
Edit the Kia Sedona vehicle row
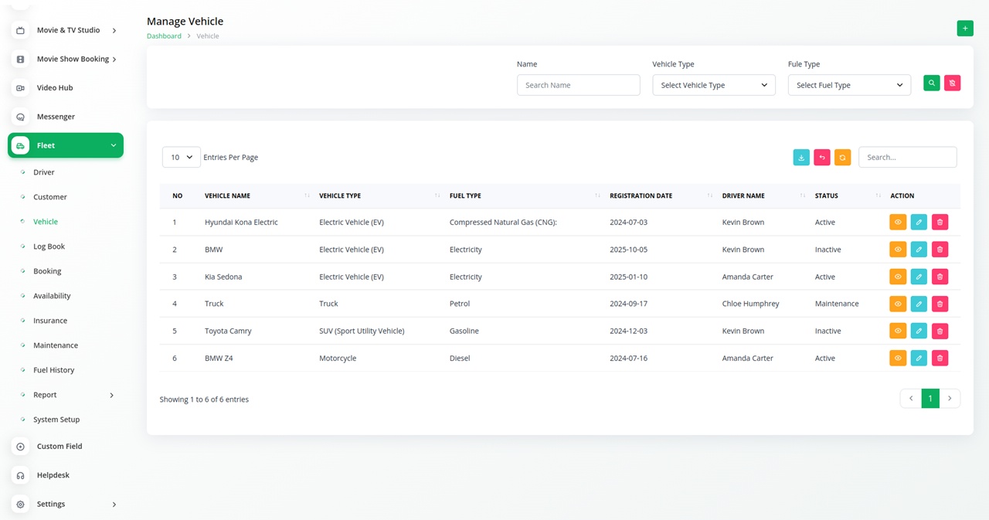pos(919,277)
